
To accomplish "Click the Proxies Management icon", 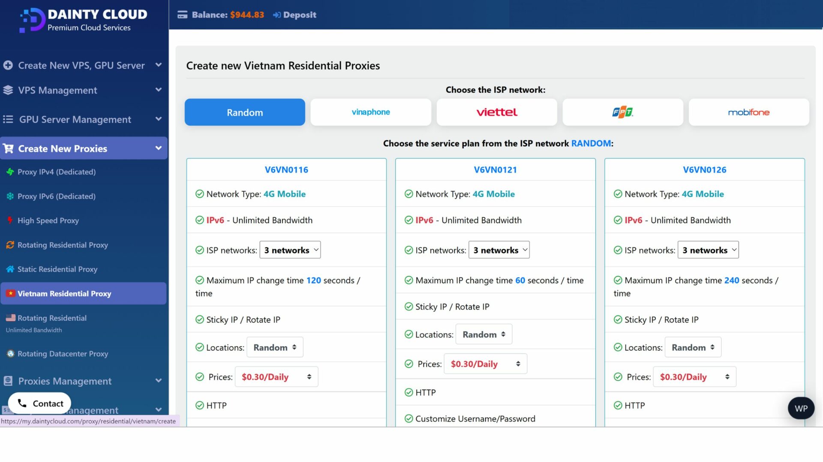I will click(8, 381).
